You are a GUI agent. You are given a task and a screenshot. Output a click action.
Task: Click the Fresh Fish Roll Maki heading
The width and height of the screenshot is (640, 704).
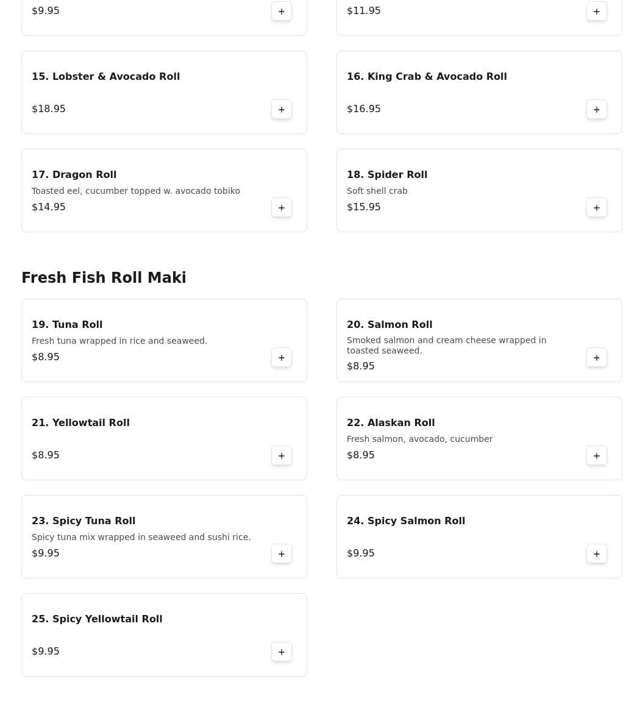[x=104, y=277]
